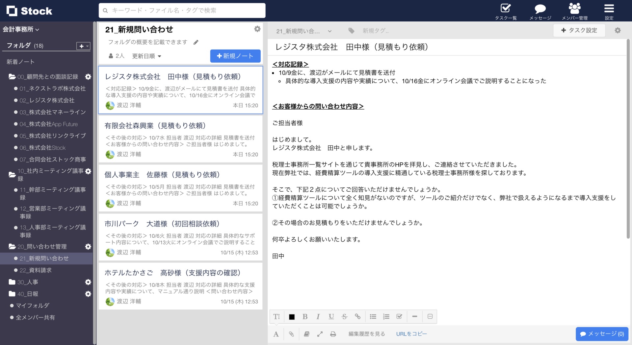Select the text size tool

[276, 317]
